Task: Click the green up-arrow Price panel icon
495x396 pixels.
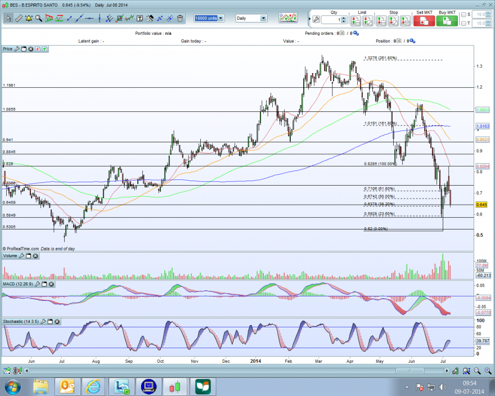Action: 44,49
